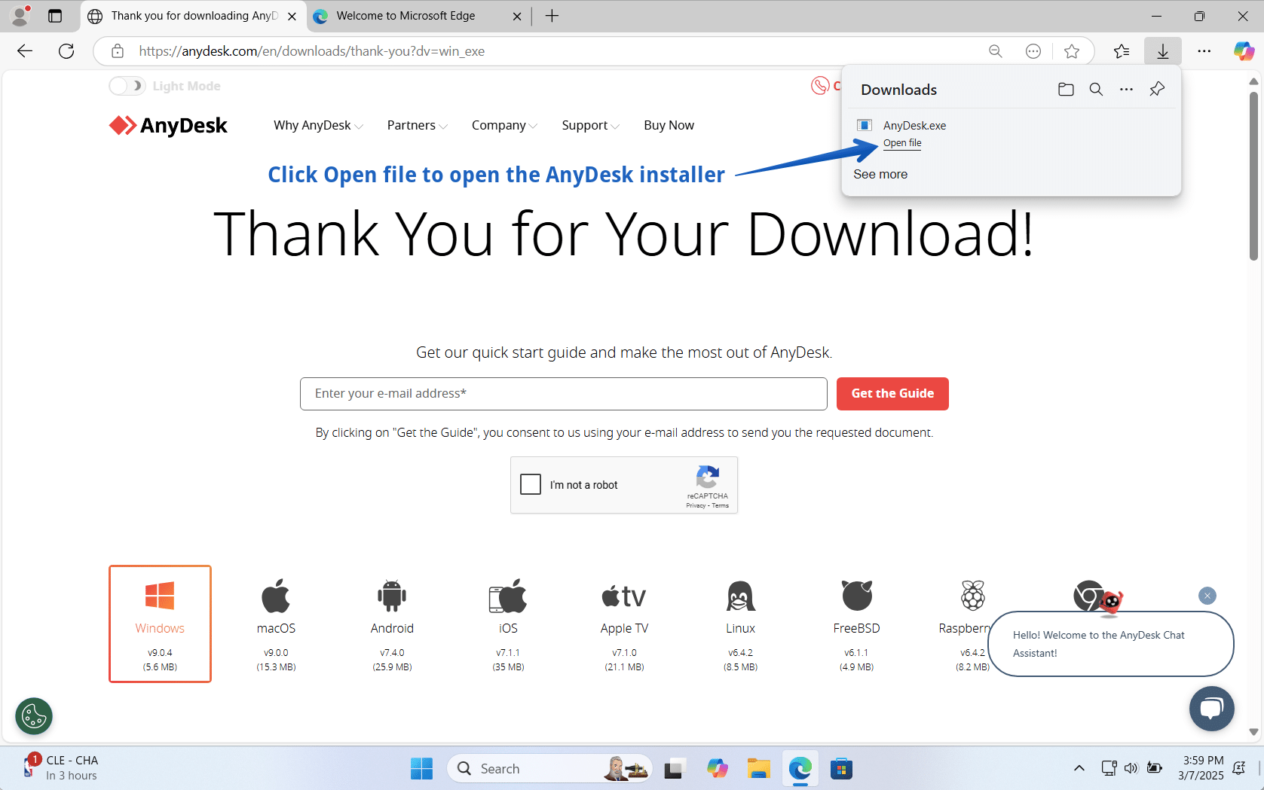Open reCAPTCHA Terms link

[721, 505]
